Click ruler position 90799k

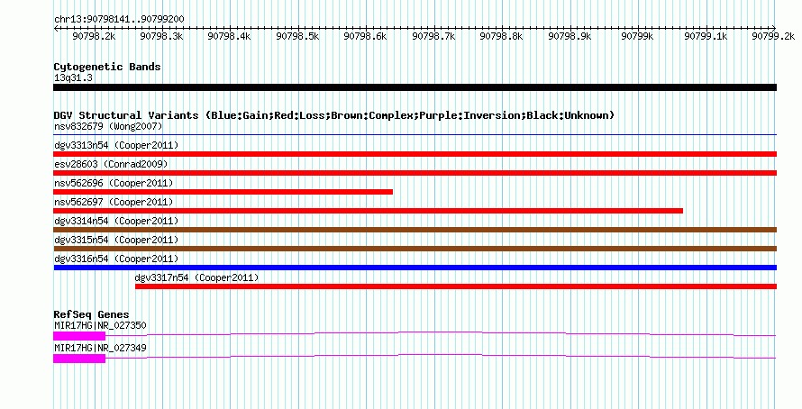click(x=637, y=36)
